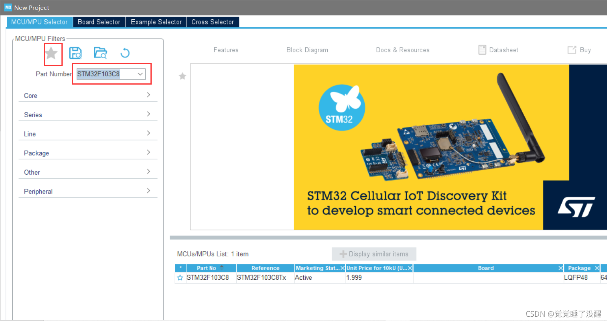
Task: Expand the Core filter section
Action: (88, 95)
